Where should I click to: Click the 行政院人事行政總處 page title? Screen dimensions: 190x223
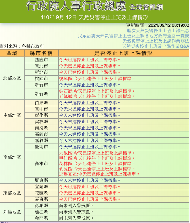76,6
